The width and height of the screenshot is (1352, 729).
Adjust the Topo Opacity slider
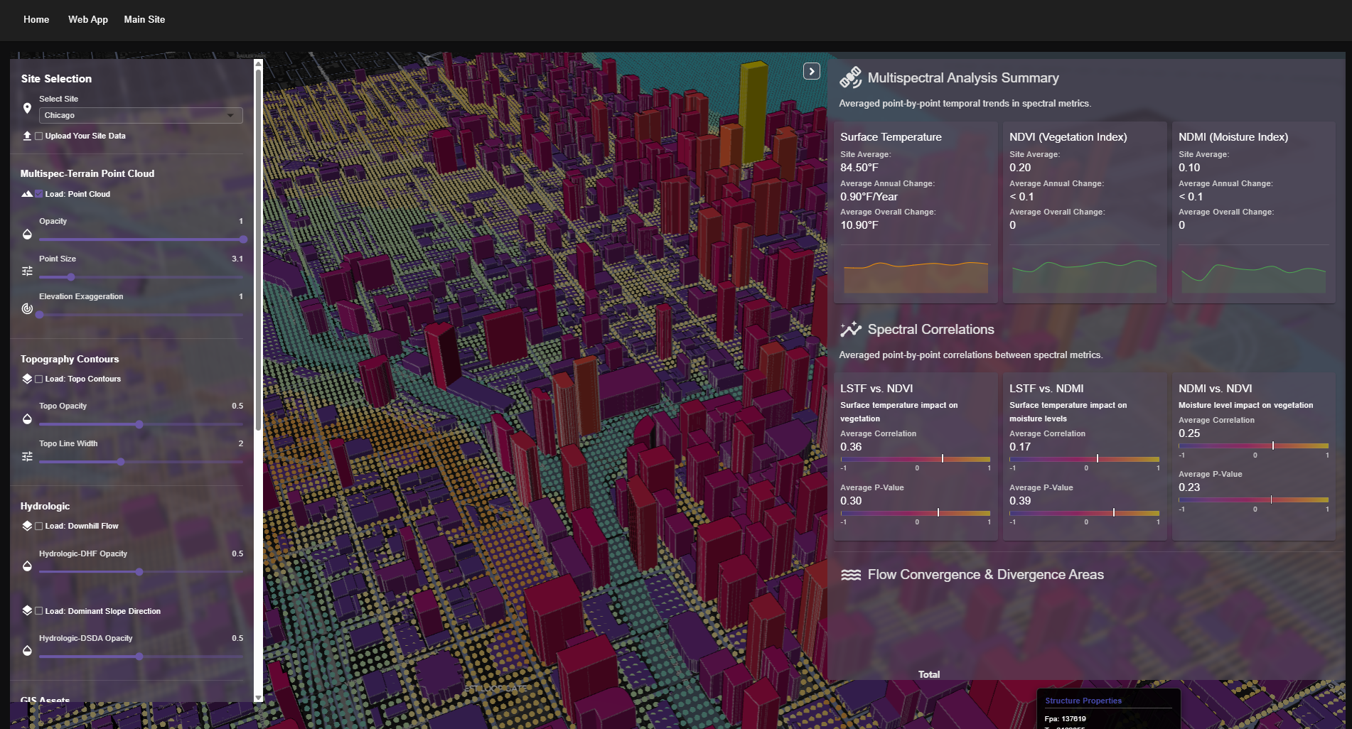tap(141, 424)
